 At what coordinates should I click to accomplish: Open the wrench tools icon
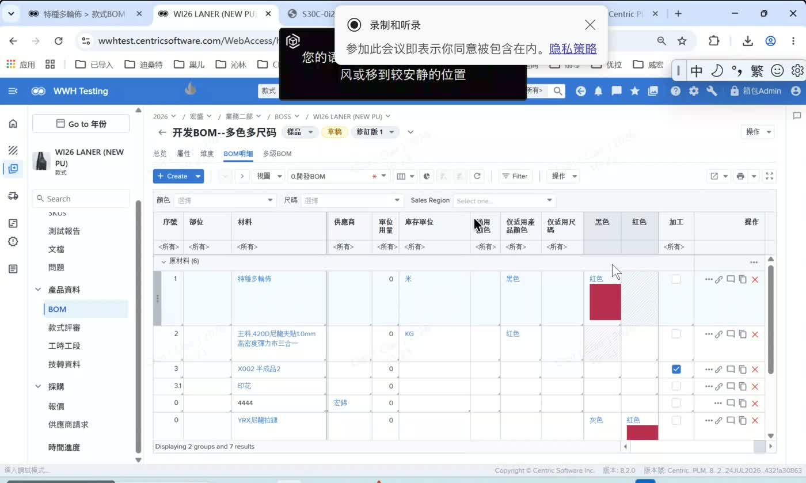[712, 91]
